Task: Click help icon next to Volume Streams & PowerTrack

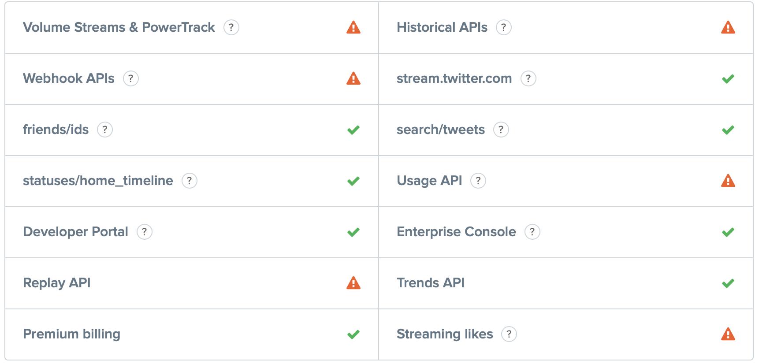Action: pos(231,27)
